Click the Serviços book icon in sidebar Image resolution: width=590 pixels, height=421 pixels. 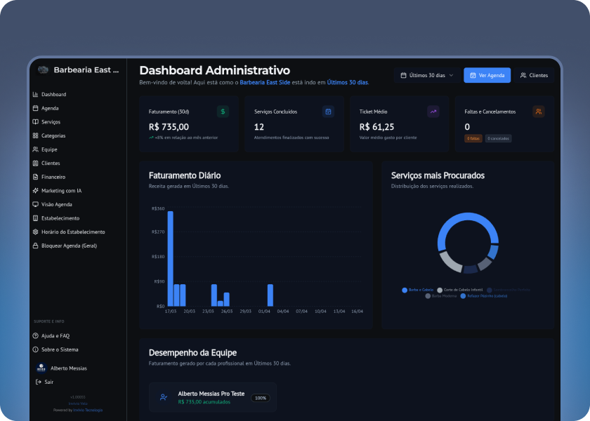(x=35, y=122)
